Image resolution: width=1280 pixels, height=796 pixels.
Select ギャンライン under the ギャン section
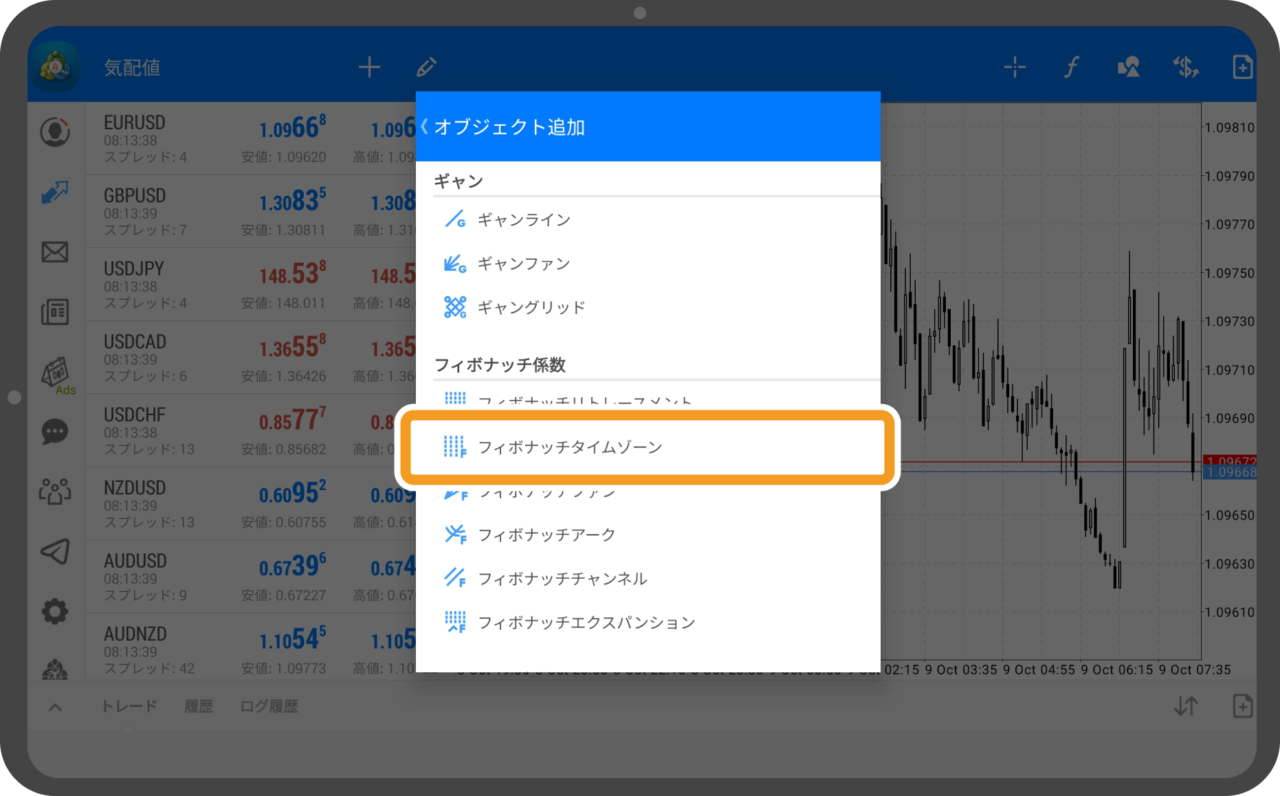pyautogui.click(x=525, y=220)
